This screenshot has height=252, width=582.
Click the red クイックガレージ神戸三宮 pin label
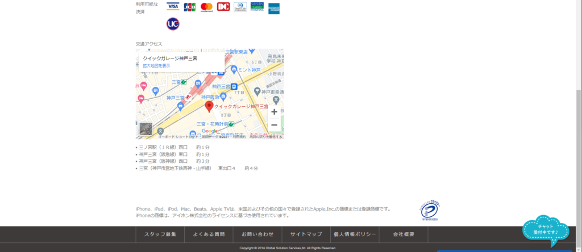pyautogui.click(x=242, y=106)
